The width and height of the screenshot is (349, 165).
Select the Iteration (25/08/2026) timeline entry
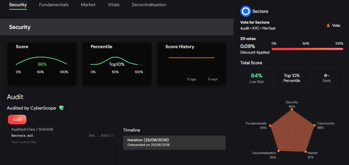click(174, 142)
